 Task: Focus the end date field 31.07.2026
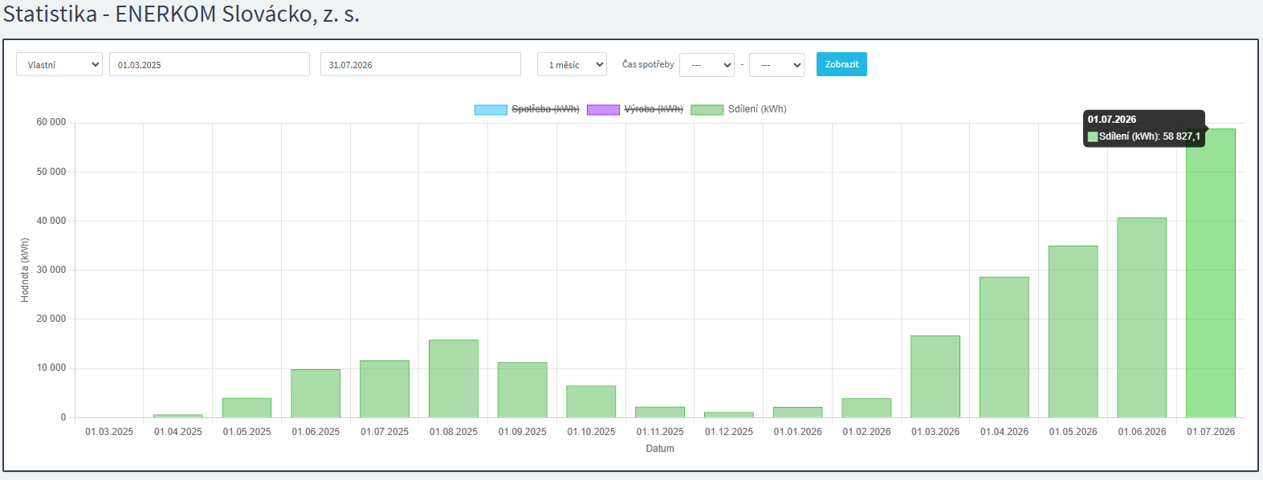[x=421, y=65]
